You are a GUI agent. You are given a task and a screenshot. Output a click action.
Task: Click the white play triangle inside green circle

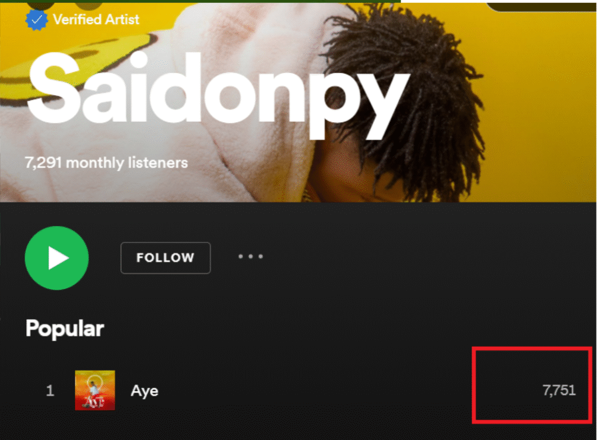tap(58, 258)
